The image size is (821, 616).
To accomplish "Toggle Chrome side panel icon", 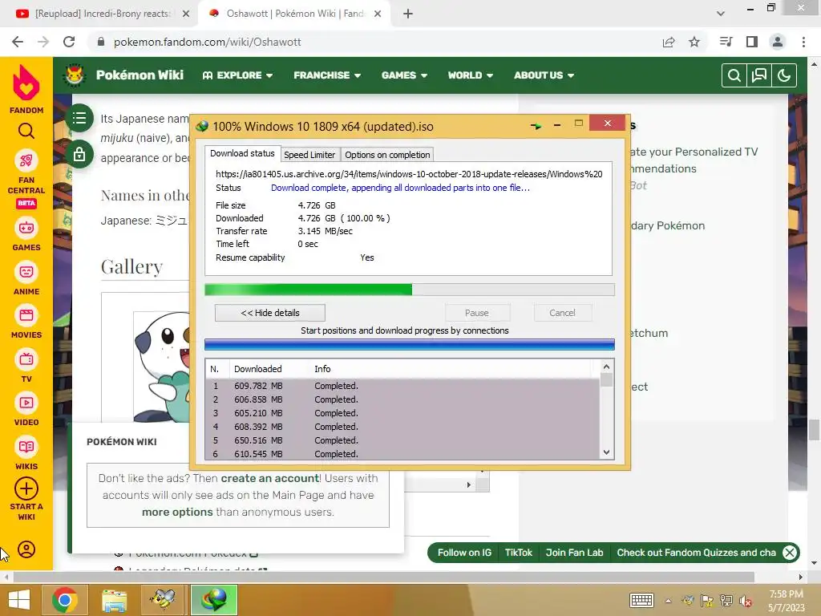I will pos(752,42).
